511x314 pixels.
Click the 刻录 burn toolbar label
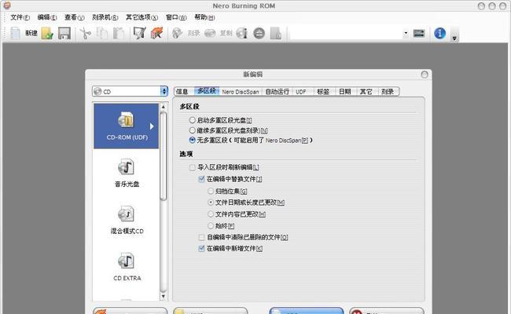coord(193,33)
